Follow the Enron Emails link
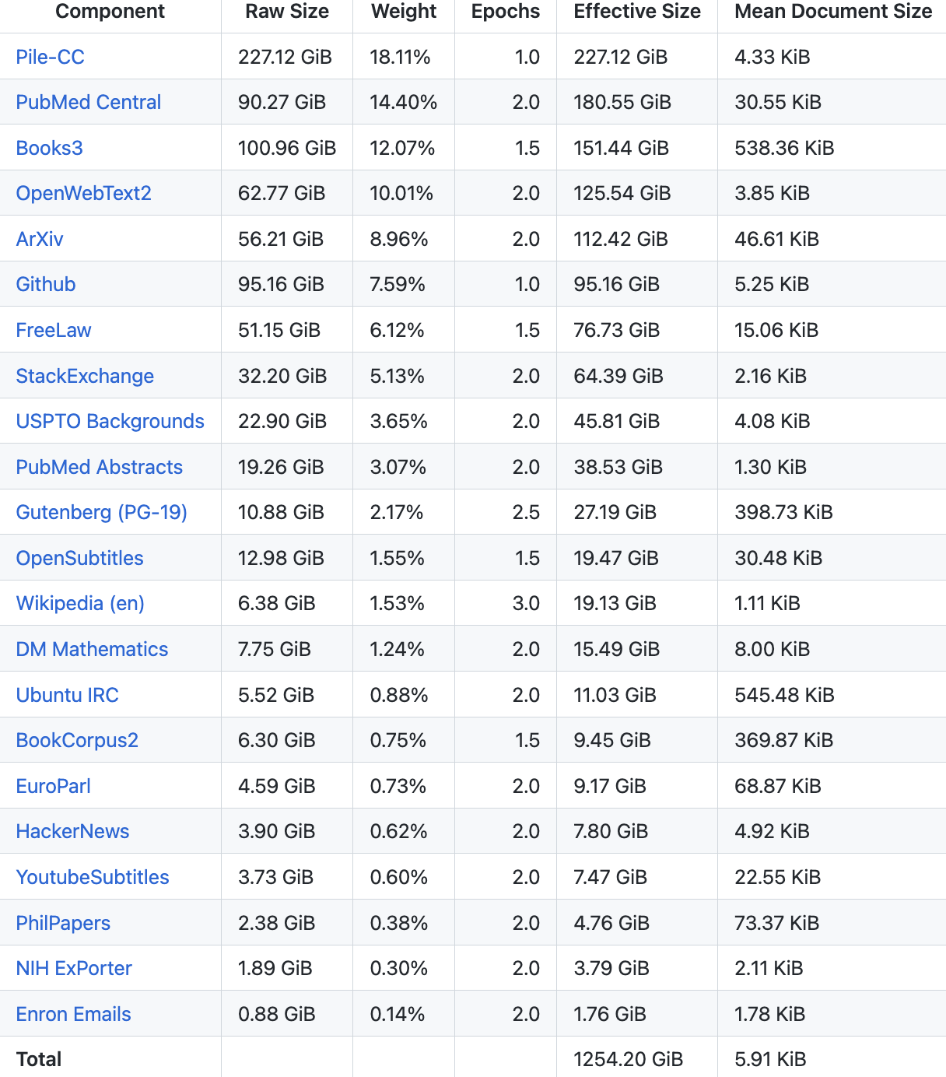The image size is (946, 1077). (x=74, y=1014)
